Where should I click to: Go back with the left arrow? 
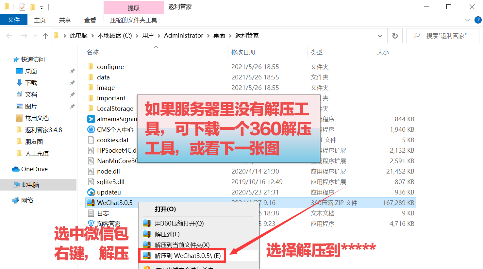(9, 36)
